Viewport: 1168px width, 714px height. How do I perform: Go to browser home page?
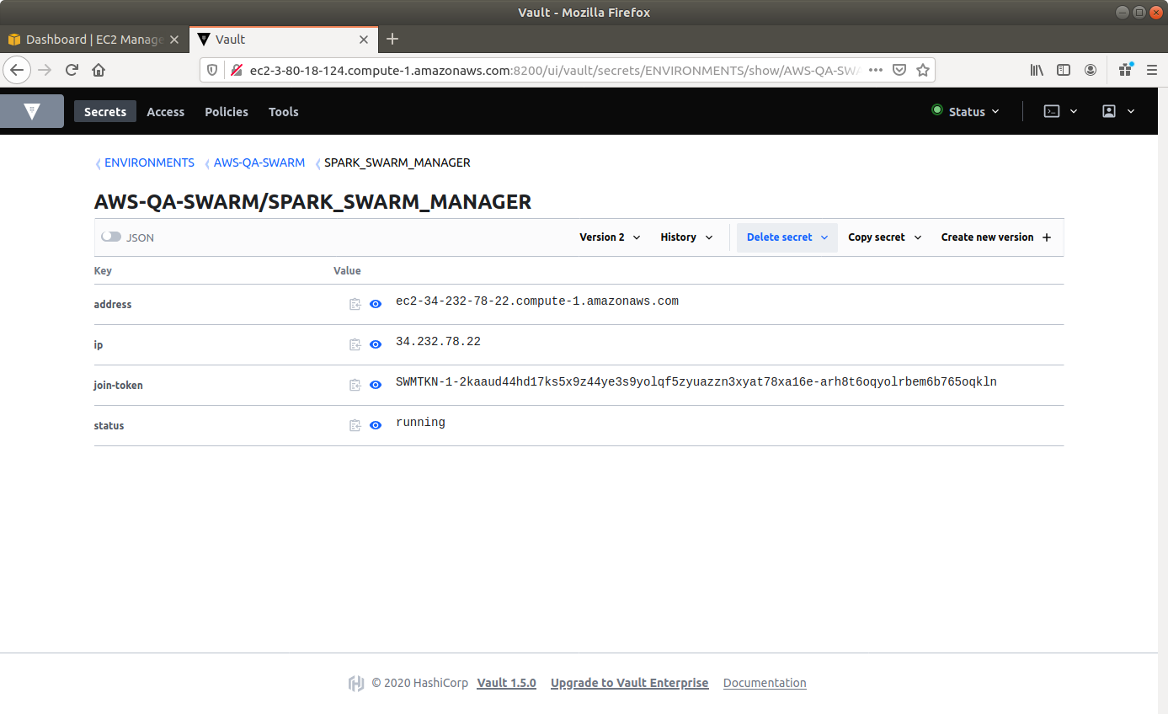coord(99,70)
